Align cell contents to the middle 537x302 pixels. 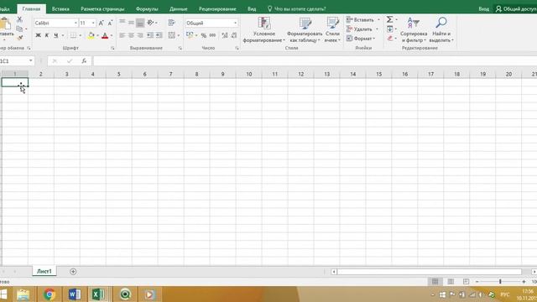pos(131,23)
